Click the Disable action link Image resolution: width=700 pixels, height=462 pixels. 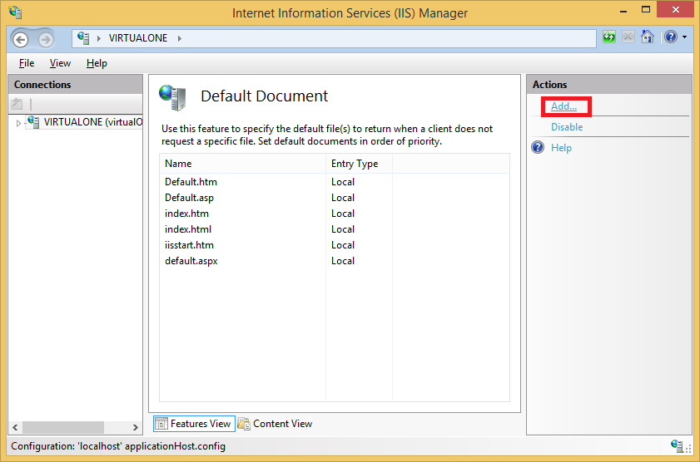pyautogui.click(x=567, y=127)
